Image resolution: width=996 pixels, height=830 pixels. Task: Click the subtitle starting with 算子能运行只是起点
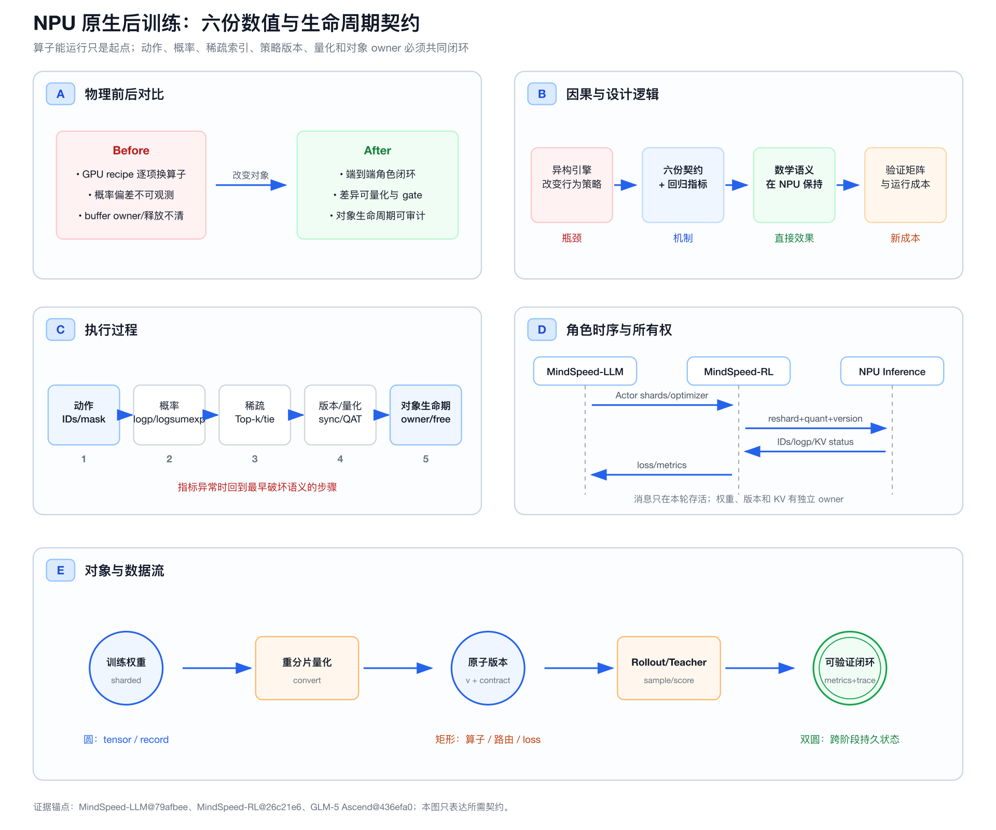(251, 48)
